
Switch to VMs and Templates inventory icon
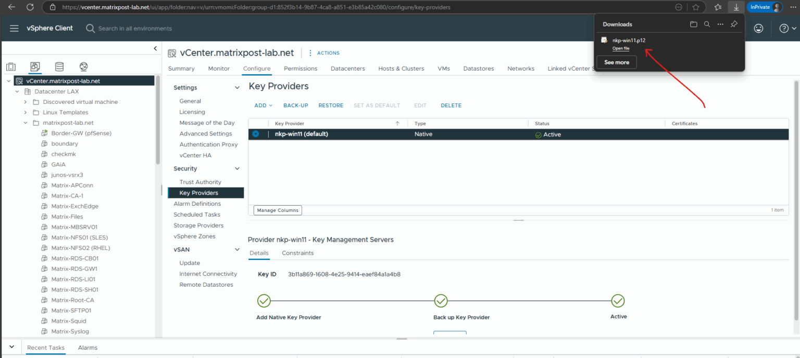click(x=35, y=67)
